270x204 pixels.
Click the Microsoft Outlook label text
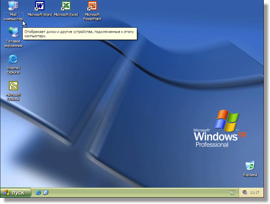point(13,97)
